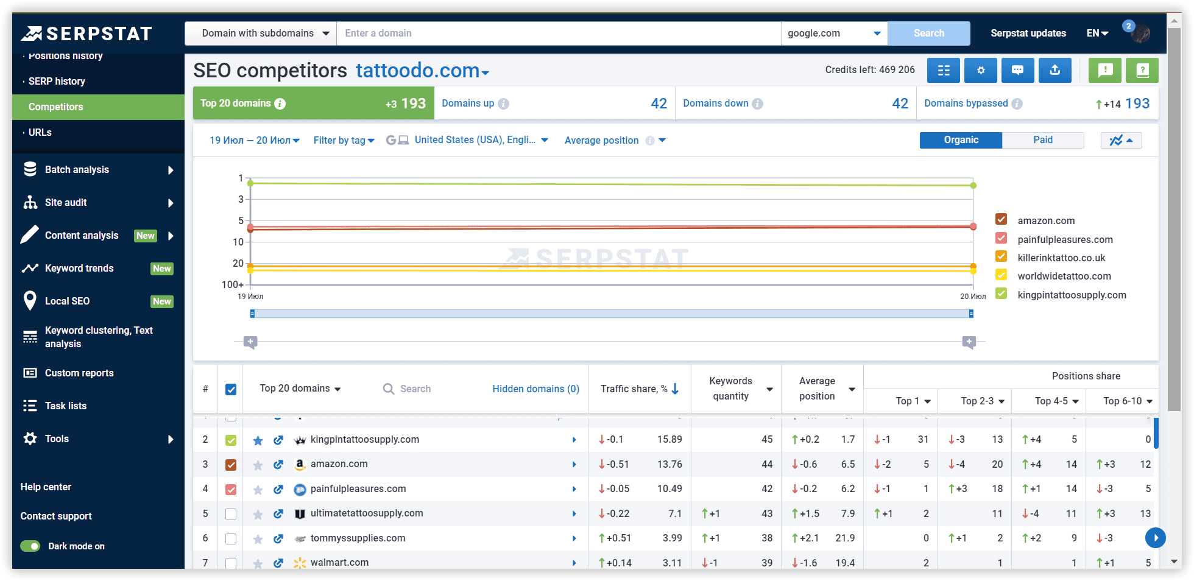The width and height of the screenshot is (1194, 581).
Task: Toggle the chart display icon button
Action: point(1120,141)
